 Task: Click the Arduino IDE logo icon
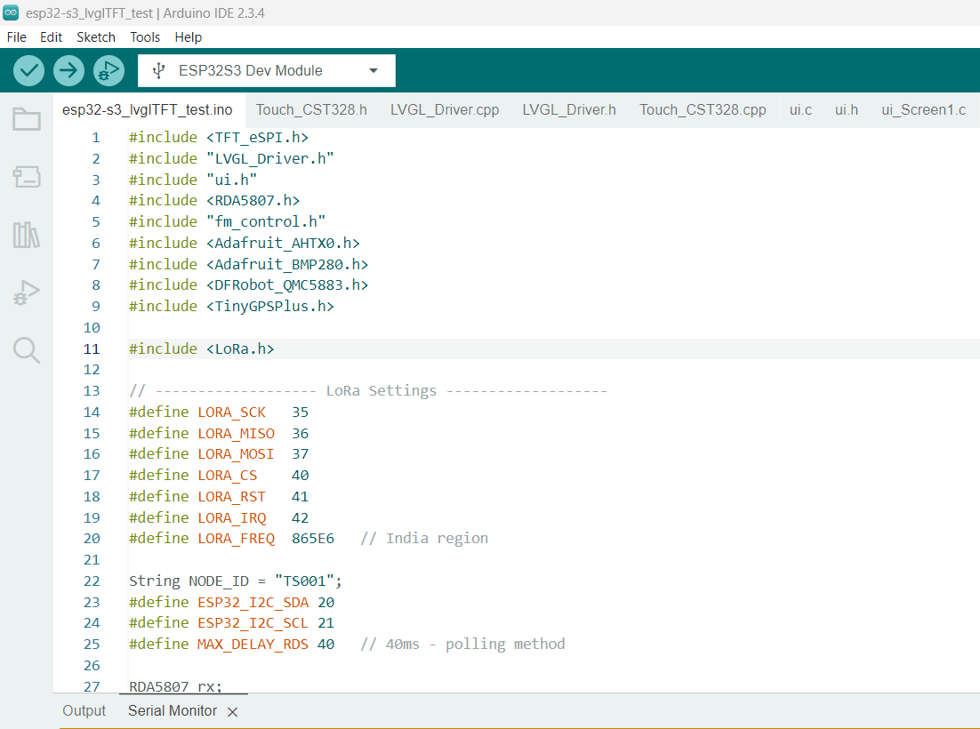coord(11,12)
